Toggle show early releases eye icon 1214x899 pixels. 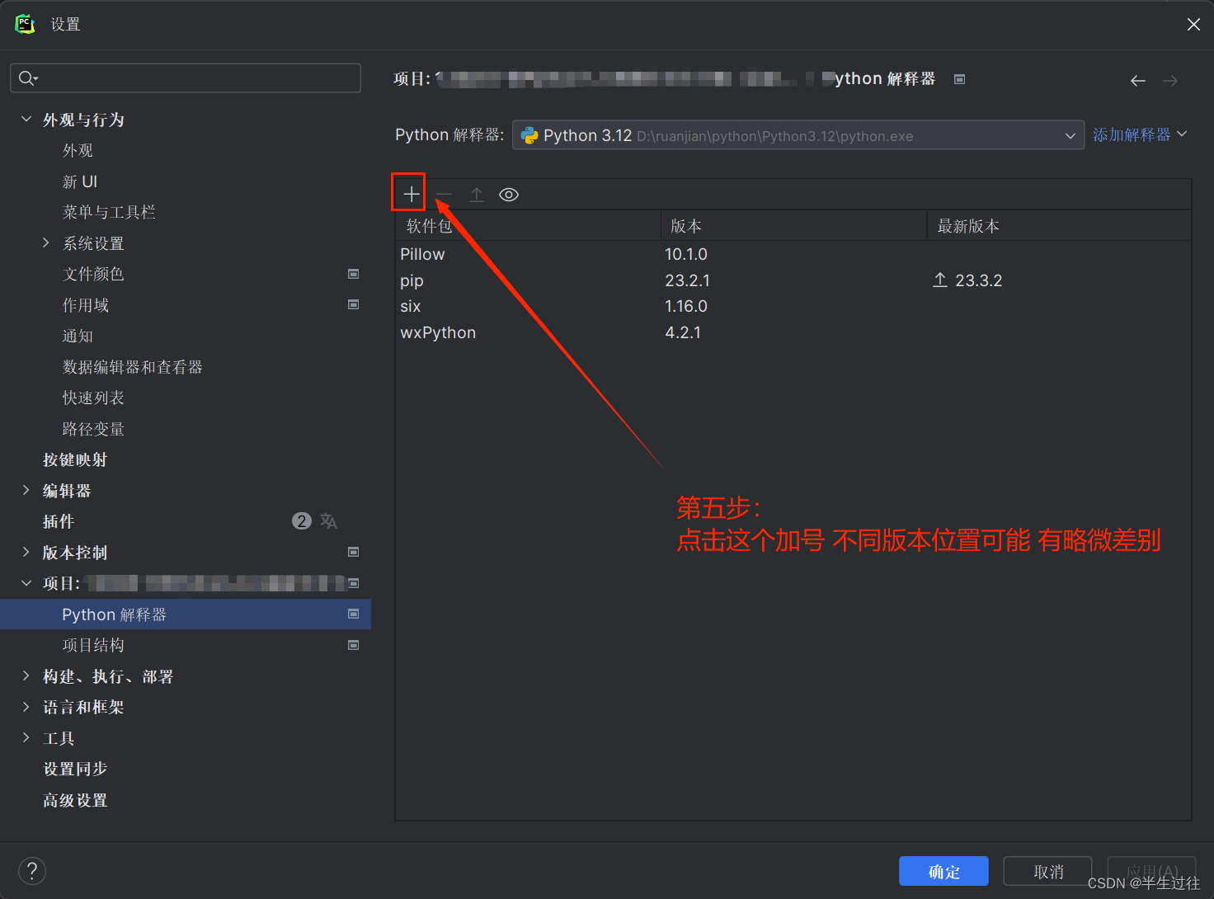[x=509, y=195]
